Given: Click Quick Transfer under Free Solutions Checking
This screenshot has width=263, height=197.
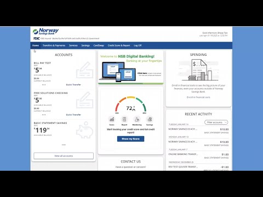Looking at the screenshot, I should point(73,115).
